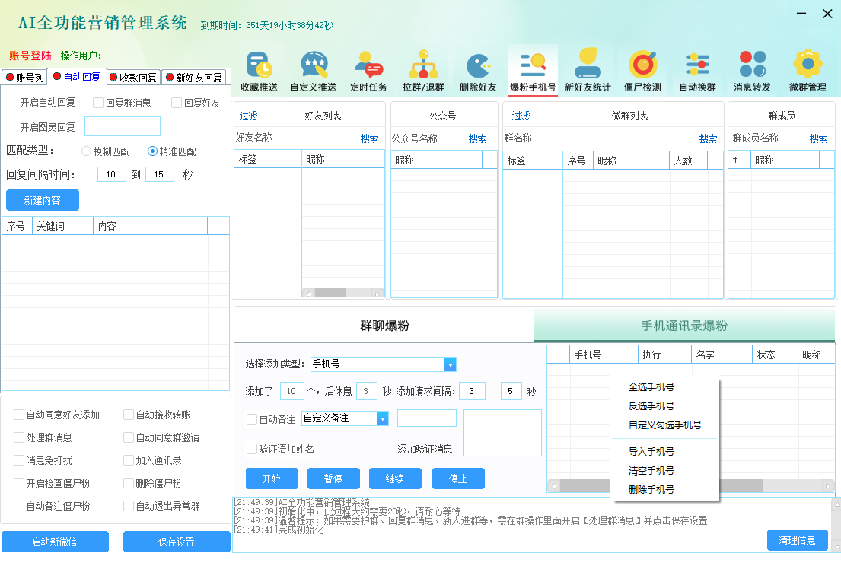Click the 清理信息 button
Viewport: 841px width, 563px height.
click(x=797, y=540)
